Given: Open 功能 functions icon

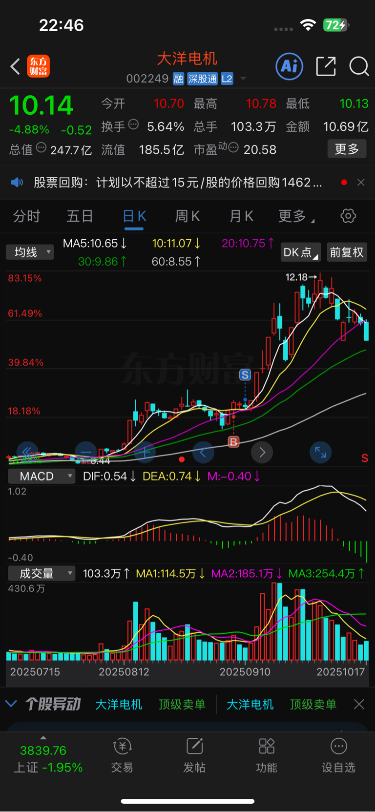Looking at the screenshot, I should 267,755.
